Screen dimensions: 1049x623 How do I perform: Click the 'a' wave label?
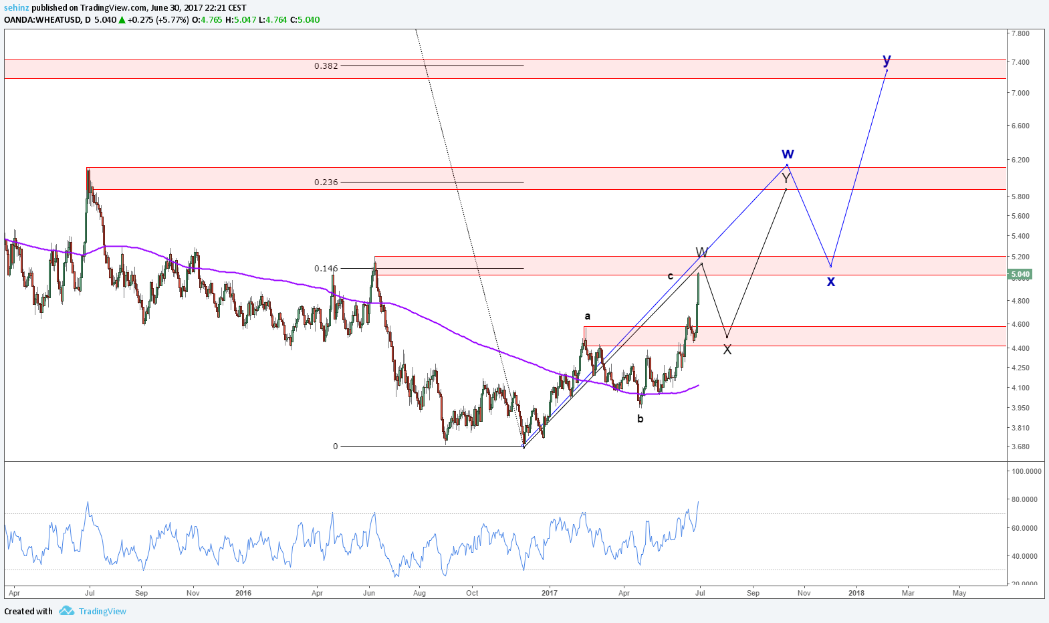pyautogui.click(x=588, y=316)
